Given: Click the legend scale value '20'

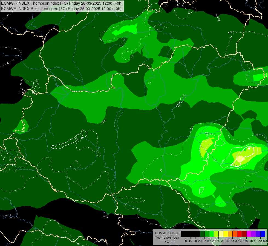Looking at the screenshot, I should point(200,241).
